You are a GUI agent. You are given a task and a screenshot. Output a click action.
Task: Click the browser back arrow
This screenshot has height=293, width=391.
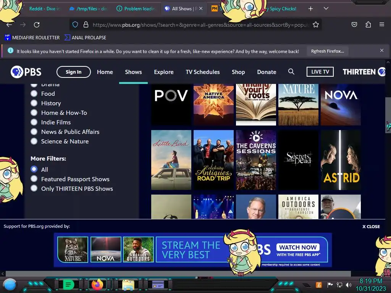(9, 25)
